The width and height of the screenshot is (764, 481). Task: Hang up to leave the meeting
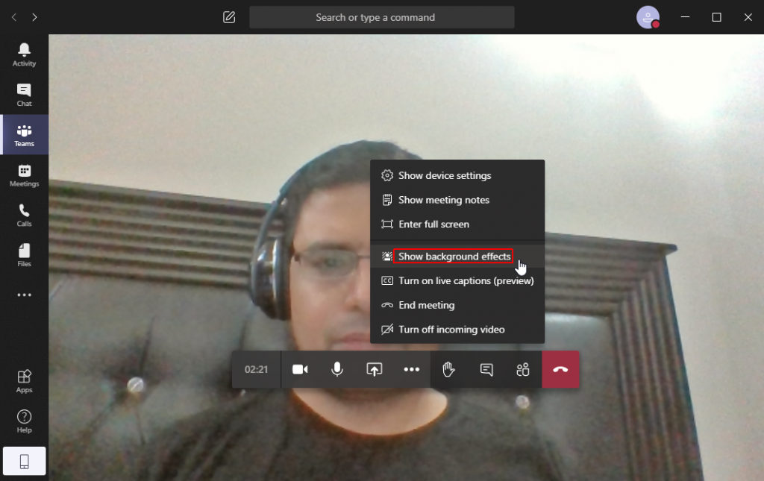tap(560, 369)
